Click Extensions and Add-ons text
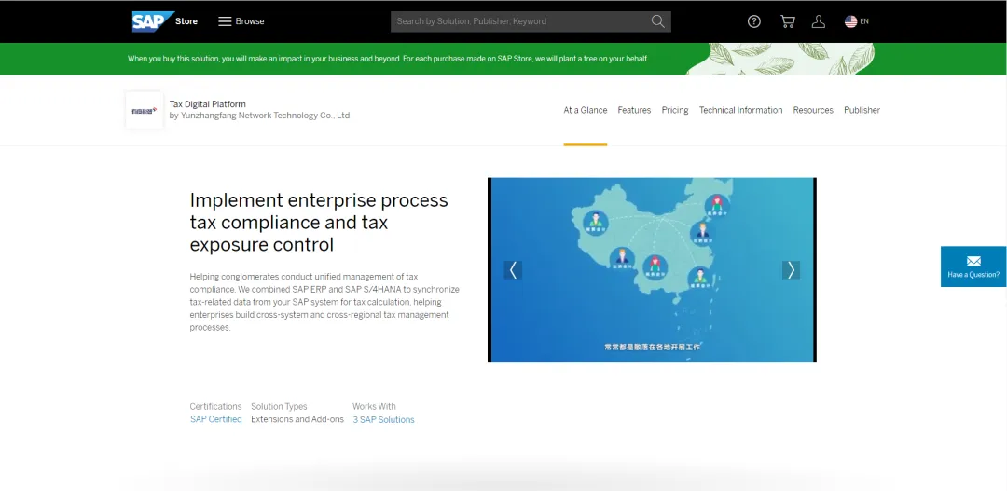This screenshot has height=491, width=1007. (x=297, y=419)
